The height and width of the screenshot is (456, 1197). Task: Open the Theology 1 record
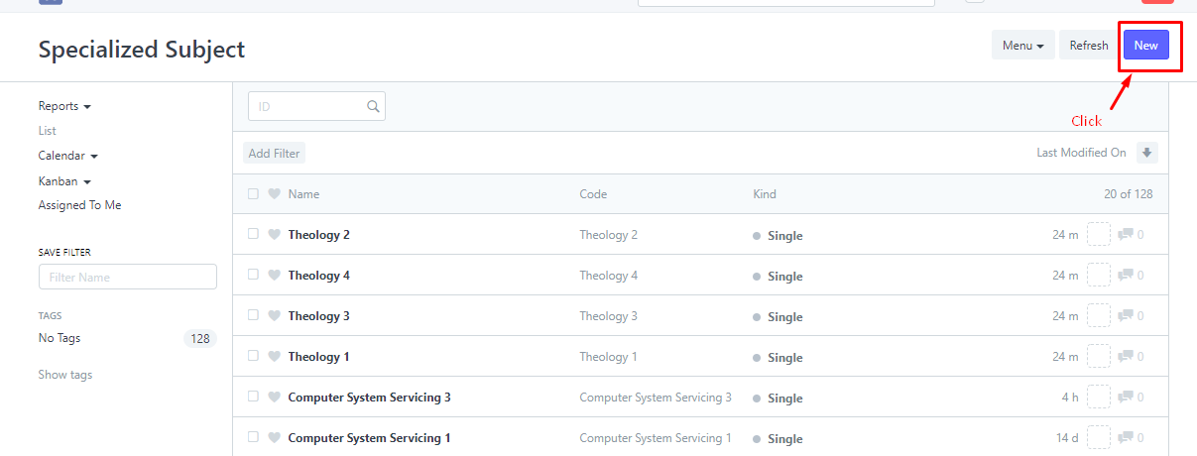click(318, 357)
